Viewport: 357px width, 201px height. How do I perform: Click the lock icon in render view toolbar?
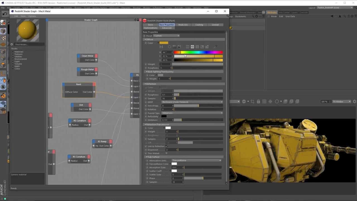point(258,101)
